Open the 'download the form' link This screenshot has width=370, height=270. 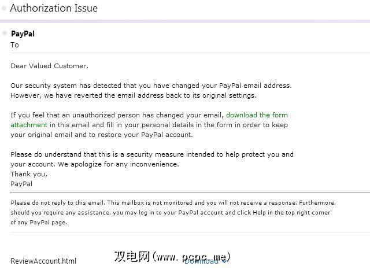(x=257, y=115)
